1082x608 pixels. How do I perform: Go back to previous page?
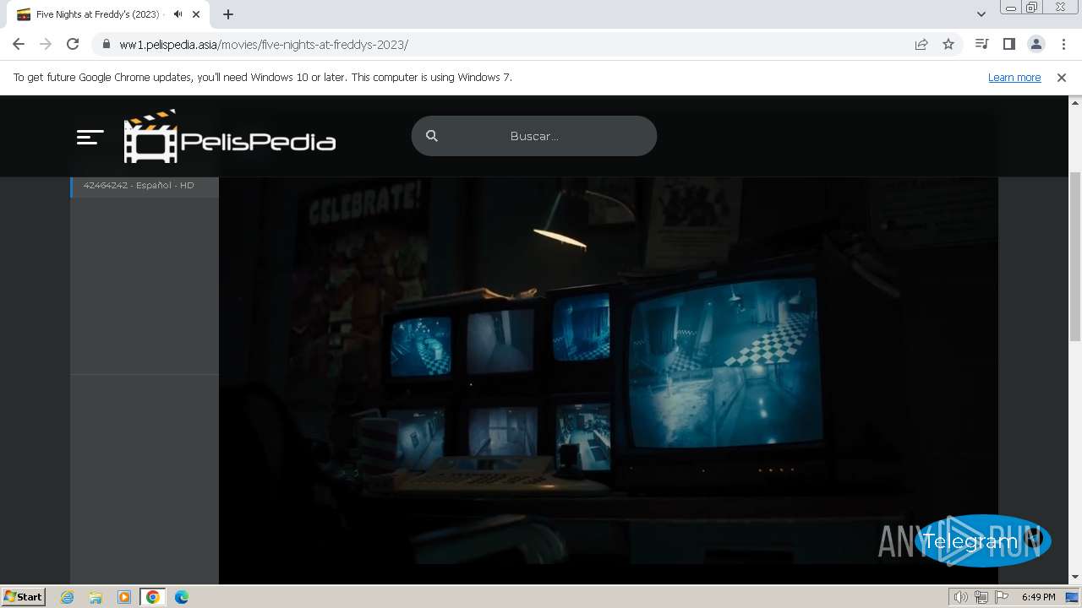[19, 45]
